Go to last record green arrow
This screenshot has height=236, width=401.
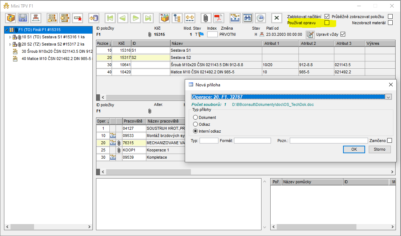tap(148, 18)
